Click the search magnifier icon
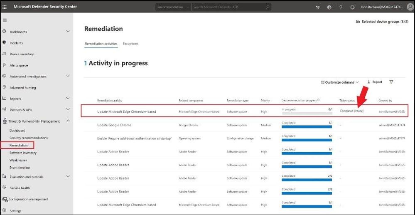This screenshot has height=215, width=415. (268, 7)
